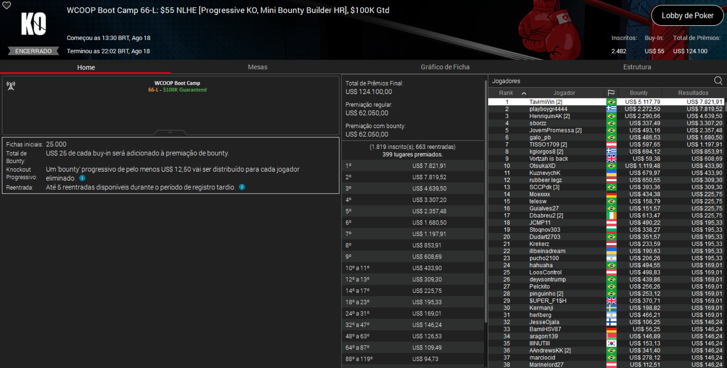
Task: Click Brazil flag on TavimWin row
Action: pyautogui.click(x=611, y=102)
